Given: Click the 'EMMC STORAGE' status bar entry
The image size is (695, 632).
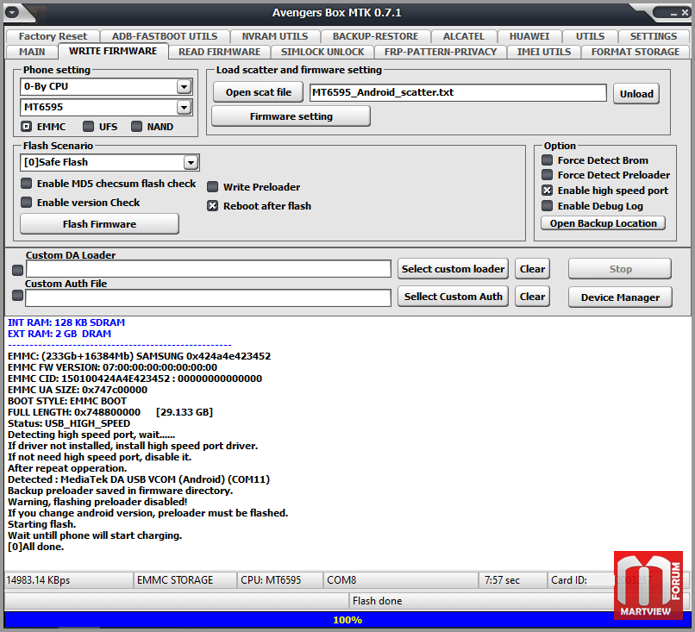Looking at the screenshot, I should 185,580.
